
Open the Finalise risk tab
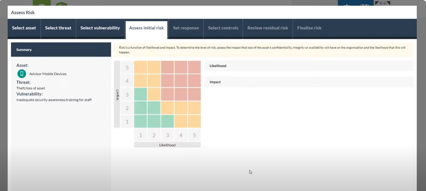(x=309, y=28)
